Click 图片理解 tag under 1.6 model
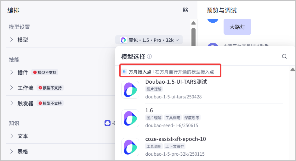 click(154, 118)
